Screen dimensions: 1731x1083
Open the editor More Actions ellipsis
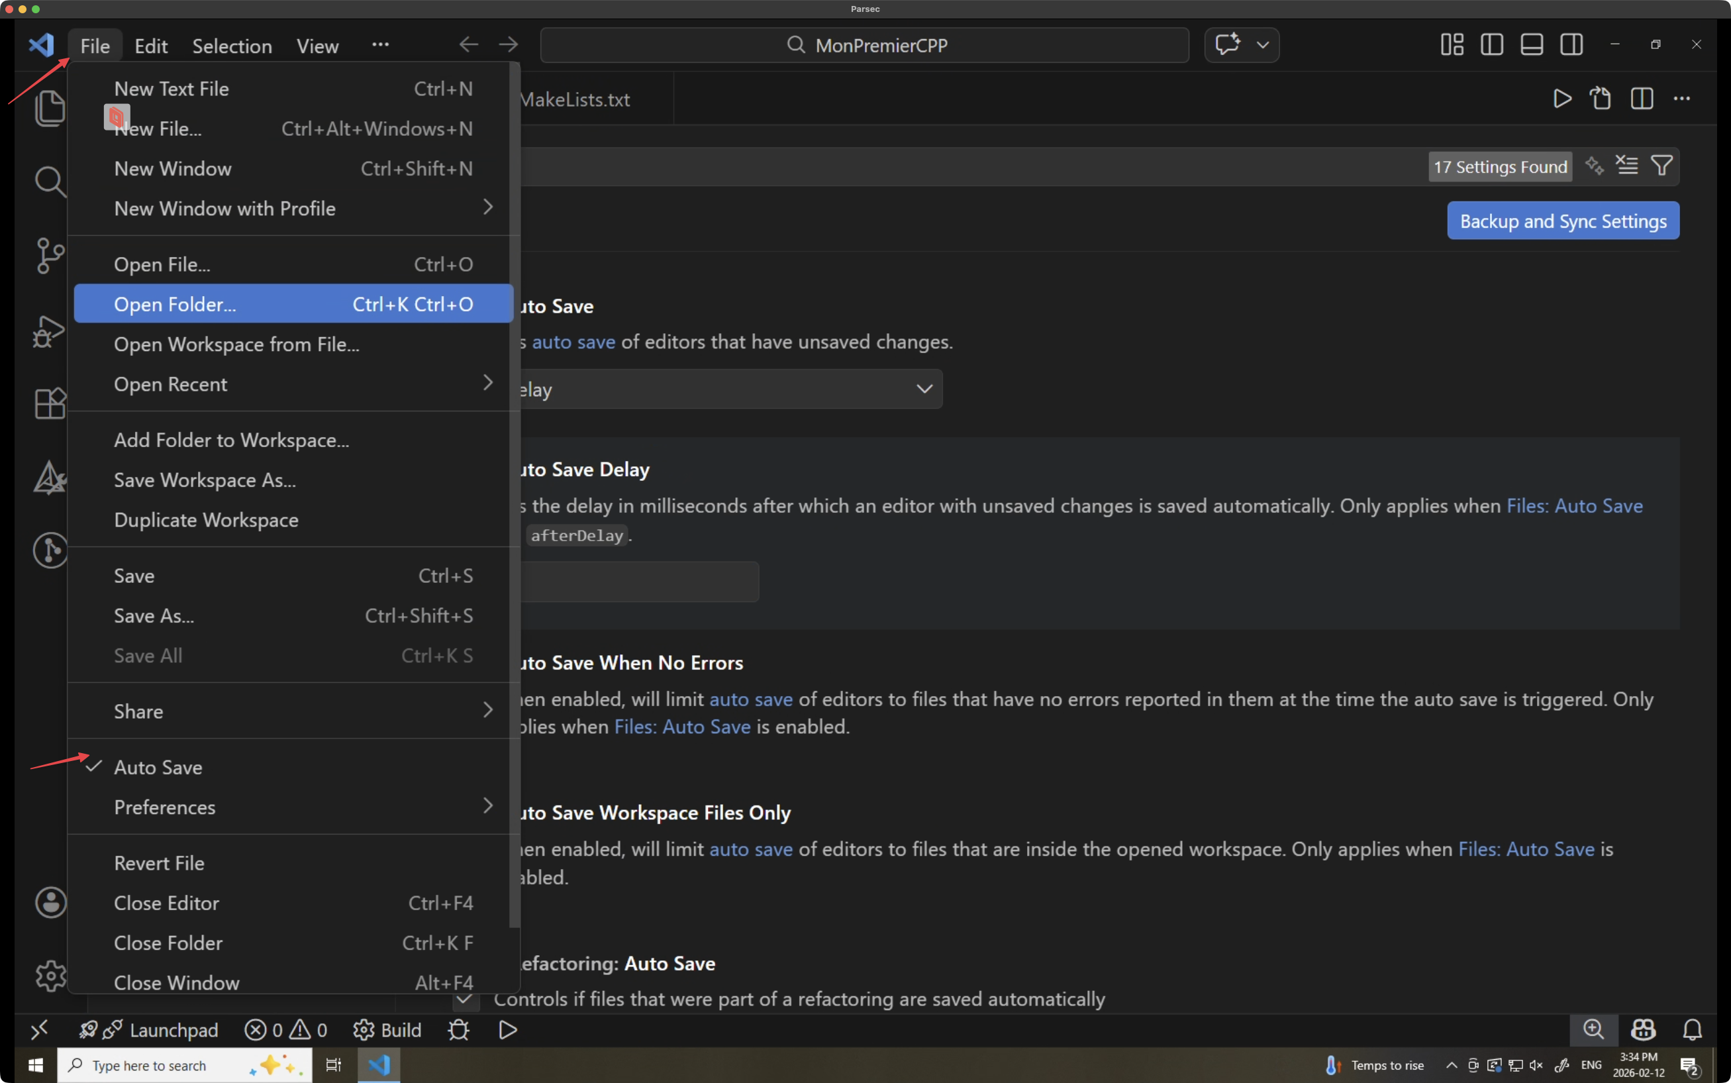[1681, 98]
